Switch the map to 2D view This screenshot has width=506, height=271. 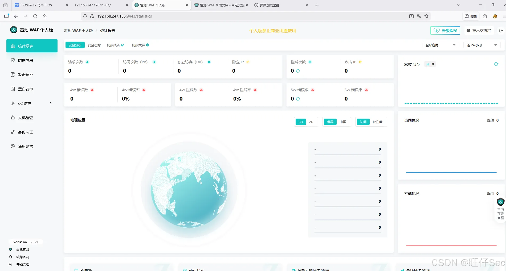coord(311,122)
